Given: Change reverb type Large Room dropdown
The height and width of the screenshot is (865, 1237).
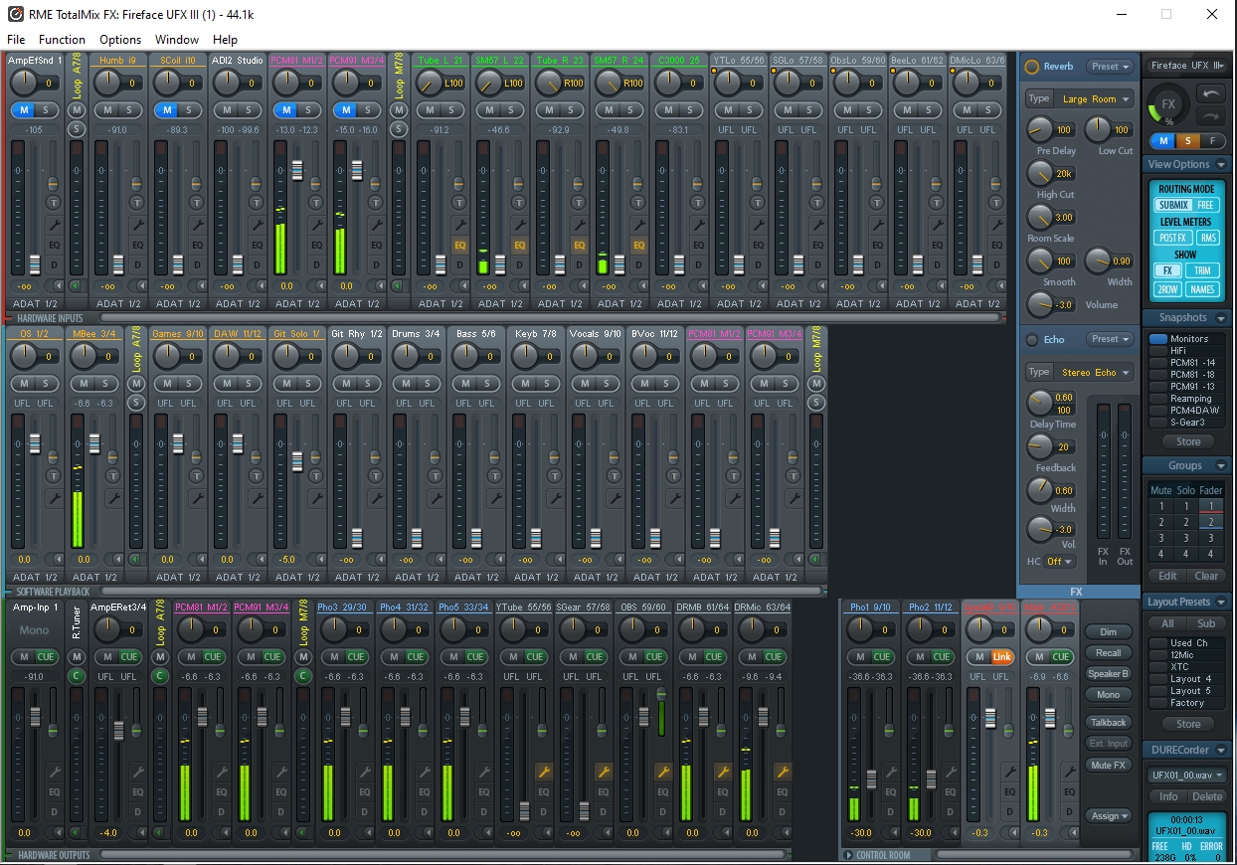Looking at the screenshot, I should pyautogui.click(x=1095, y=98).
